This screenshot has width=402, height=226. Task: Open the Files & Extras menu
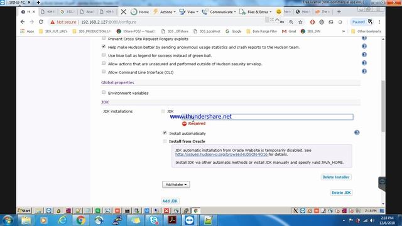point(256,12)
